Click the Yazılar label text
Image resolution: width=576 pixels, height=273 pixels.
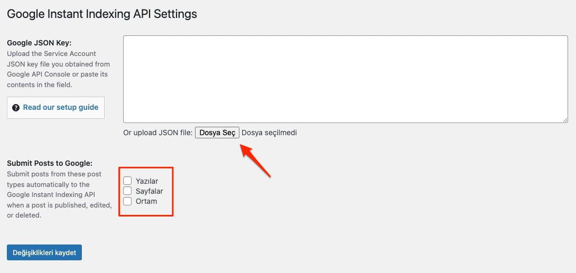point(147,181)
